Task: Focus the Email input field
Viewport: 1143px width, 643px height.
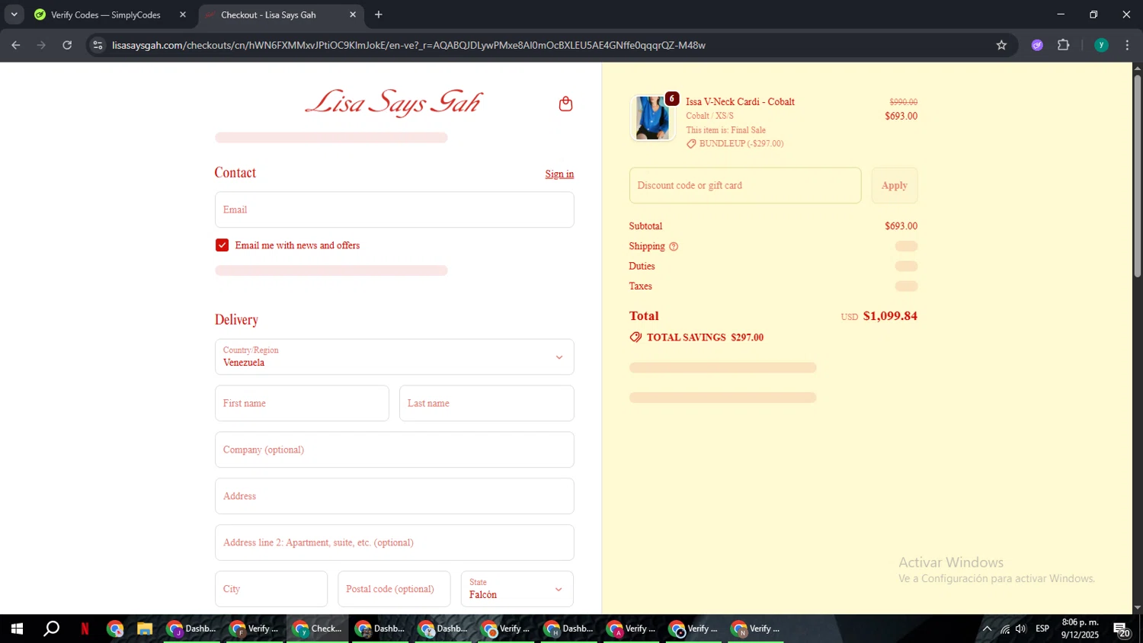Action: [x=394, y=210]
